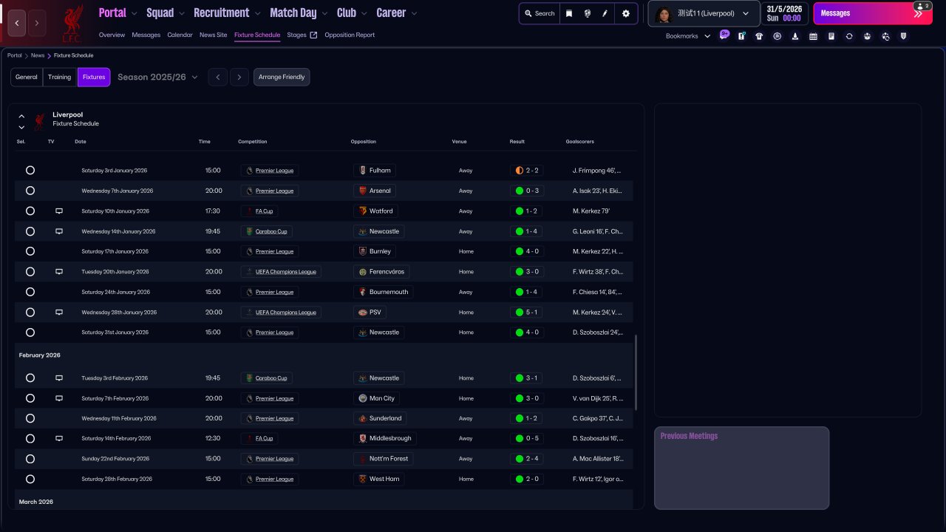Click the pencil edit icon in top toolbar
This screenshot has height=532, width=946.
coord(605,13)
